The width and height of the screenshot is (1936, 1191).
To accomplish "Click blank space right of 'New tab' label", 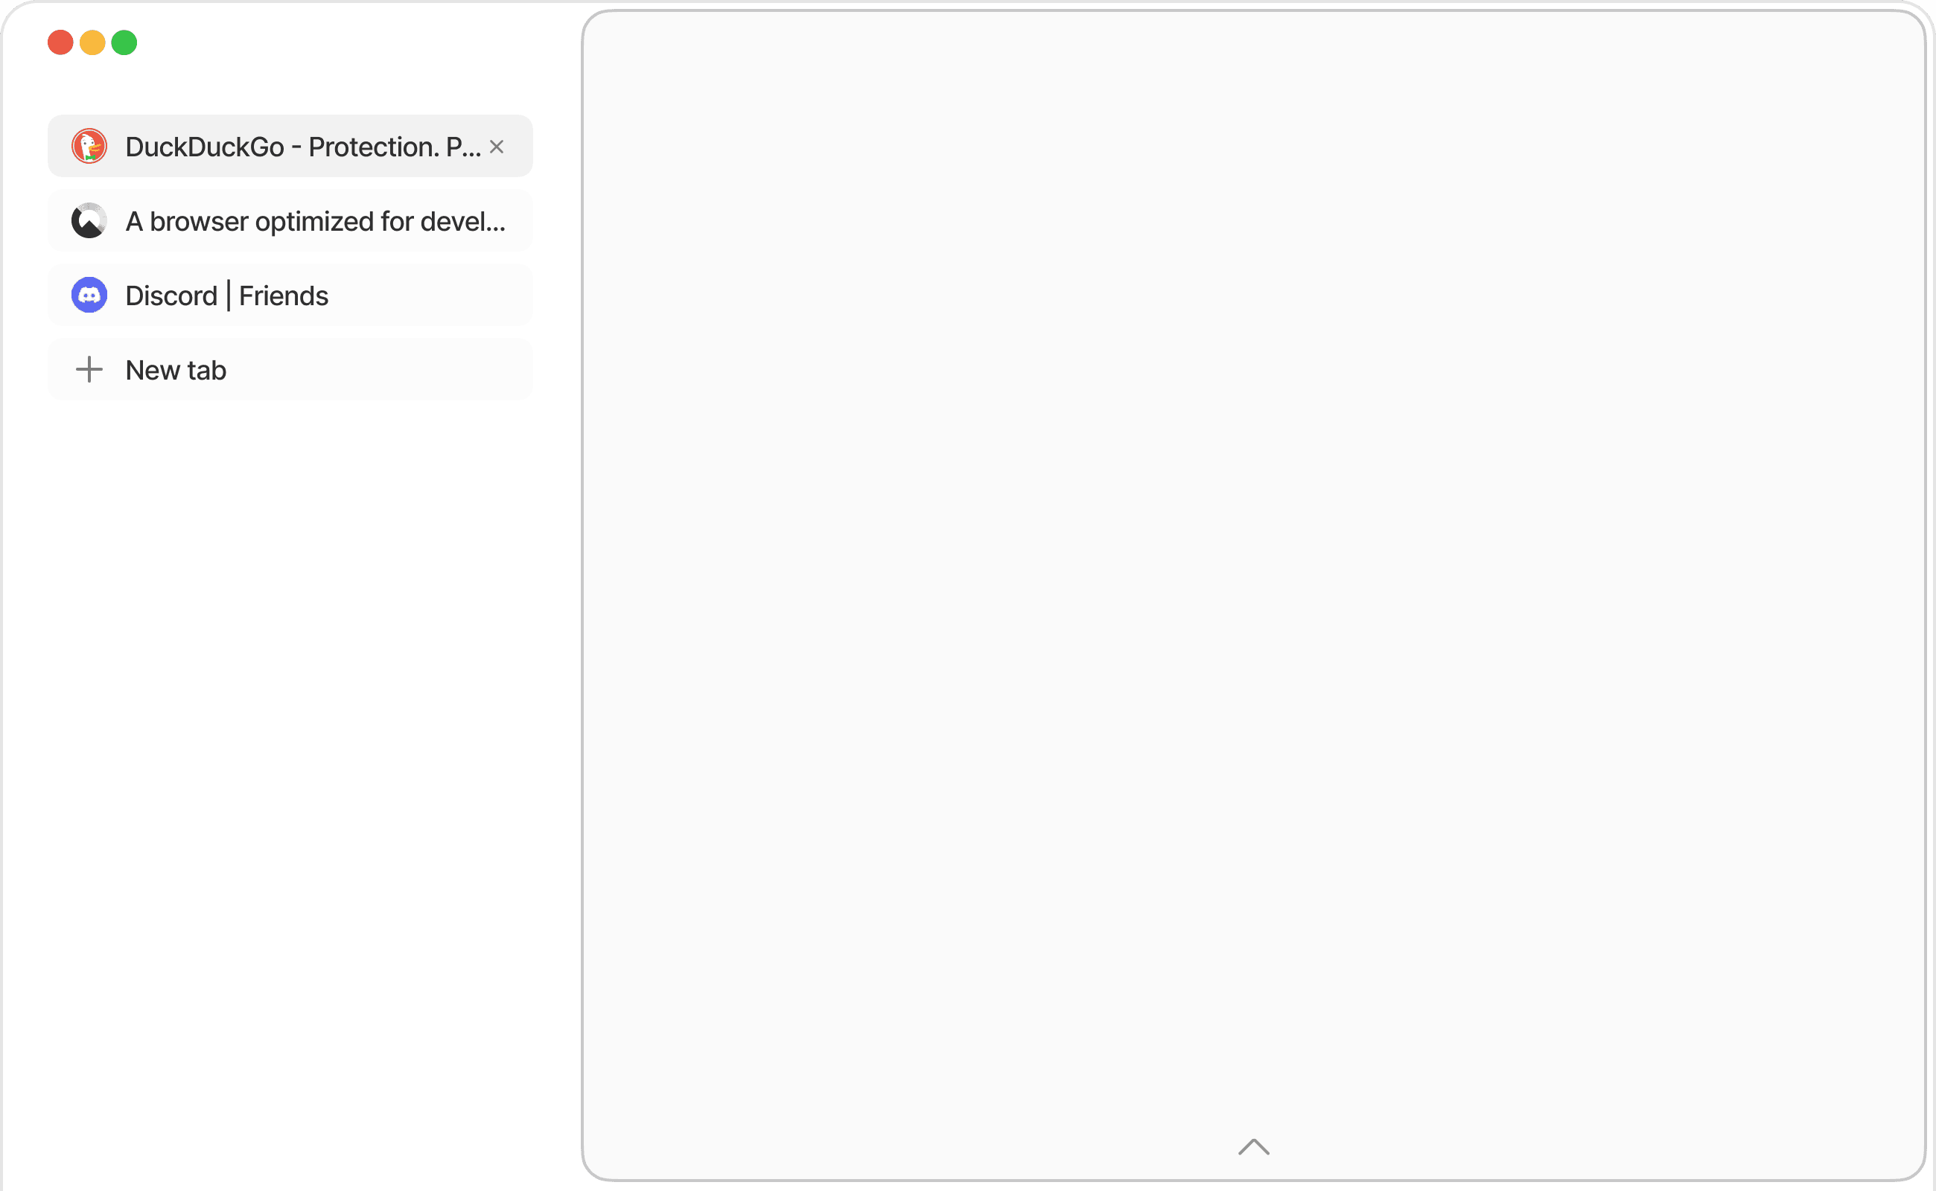I will click(378, 370).
